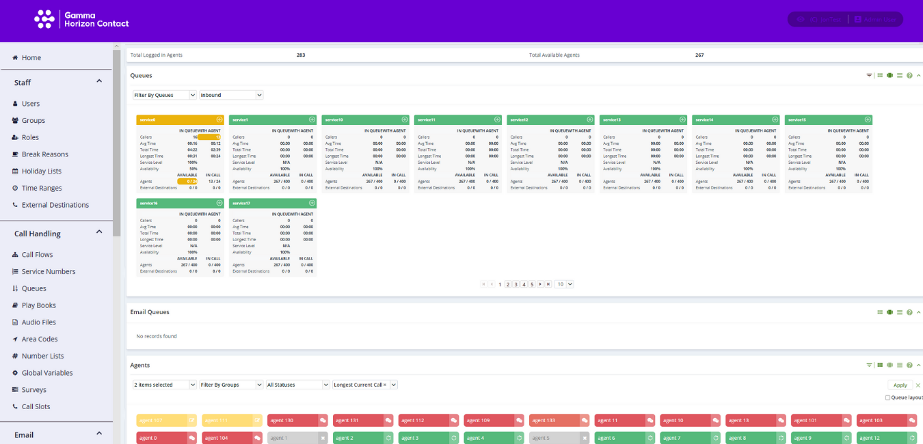Open the Inbound direction dropdown
This screenshot has height=444, width=923.
point(231,95)
